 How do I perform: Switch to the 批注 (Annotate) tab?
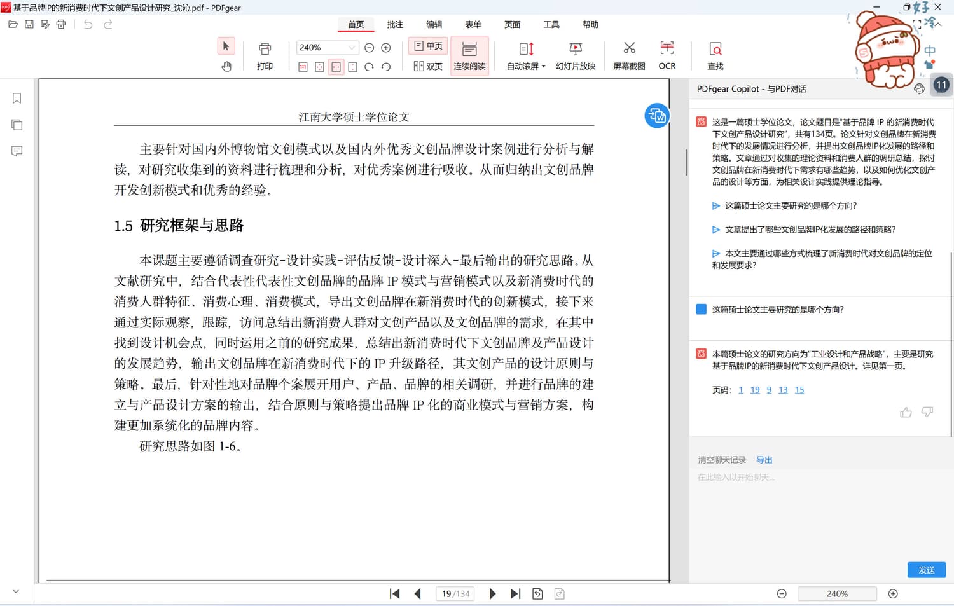pos(395,24)
